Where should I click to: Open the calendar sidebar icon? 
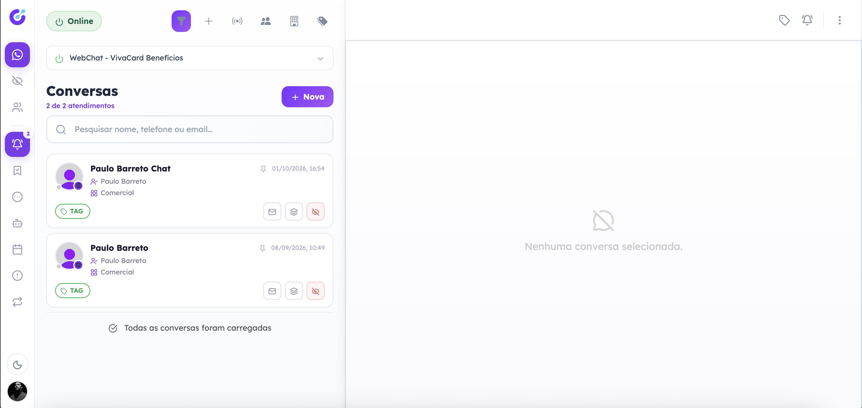pos(17,250)
